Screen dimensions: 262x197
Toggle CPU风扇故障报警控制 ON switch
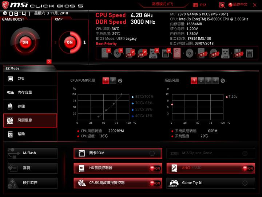point(155,183)
